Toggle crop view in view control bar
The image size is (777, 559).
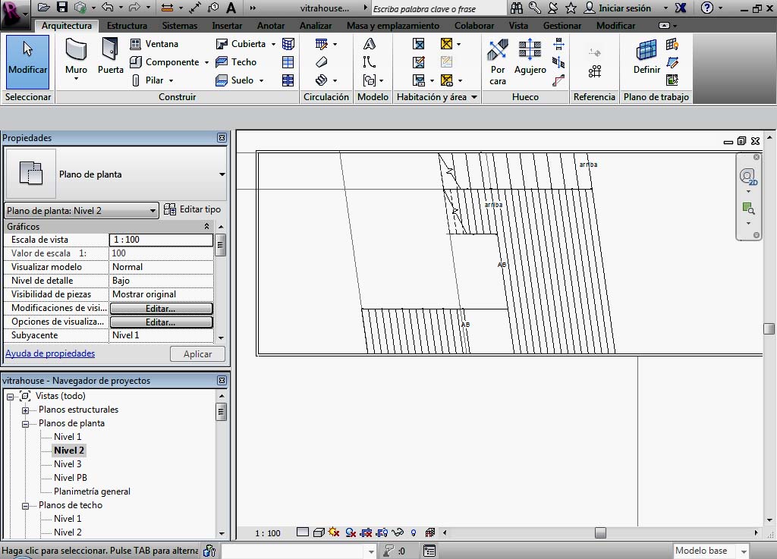pos(366,532)
